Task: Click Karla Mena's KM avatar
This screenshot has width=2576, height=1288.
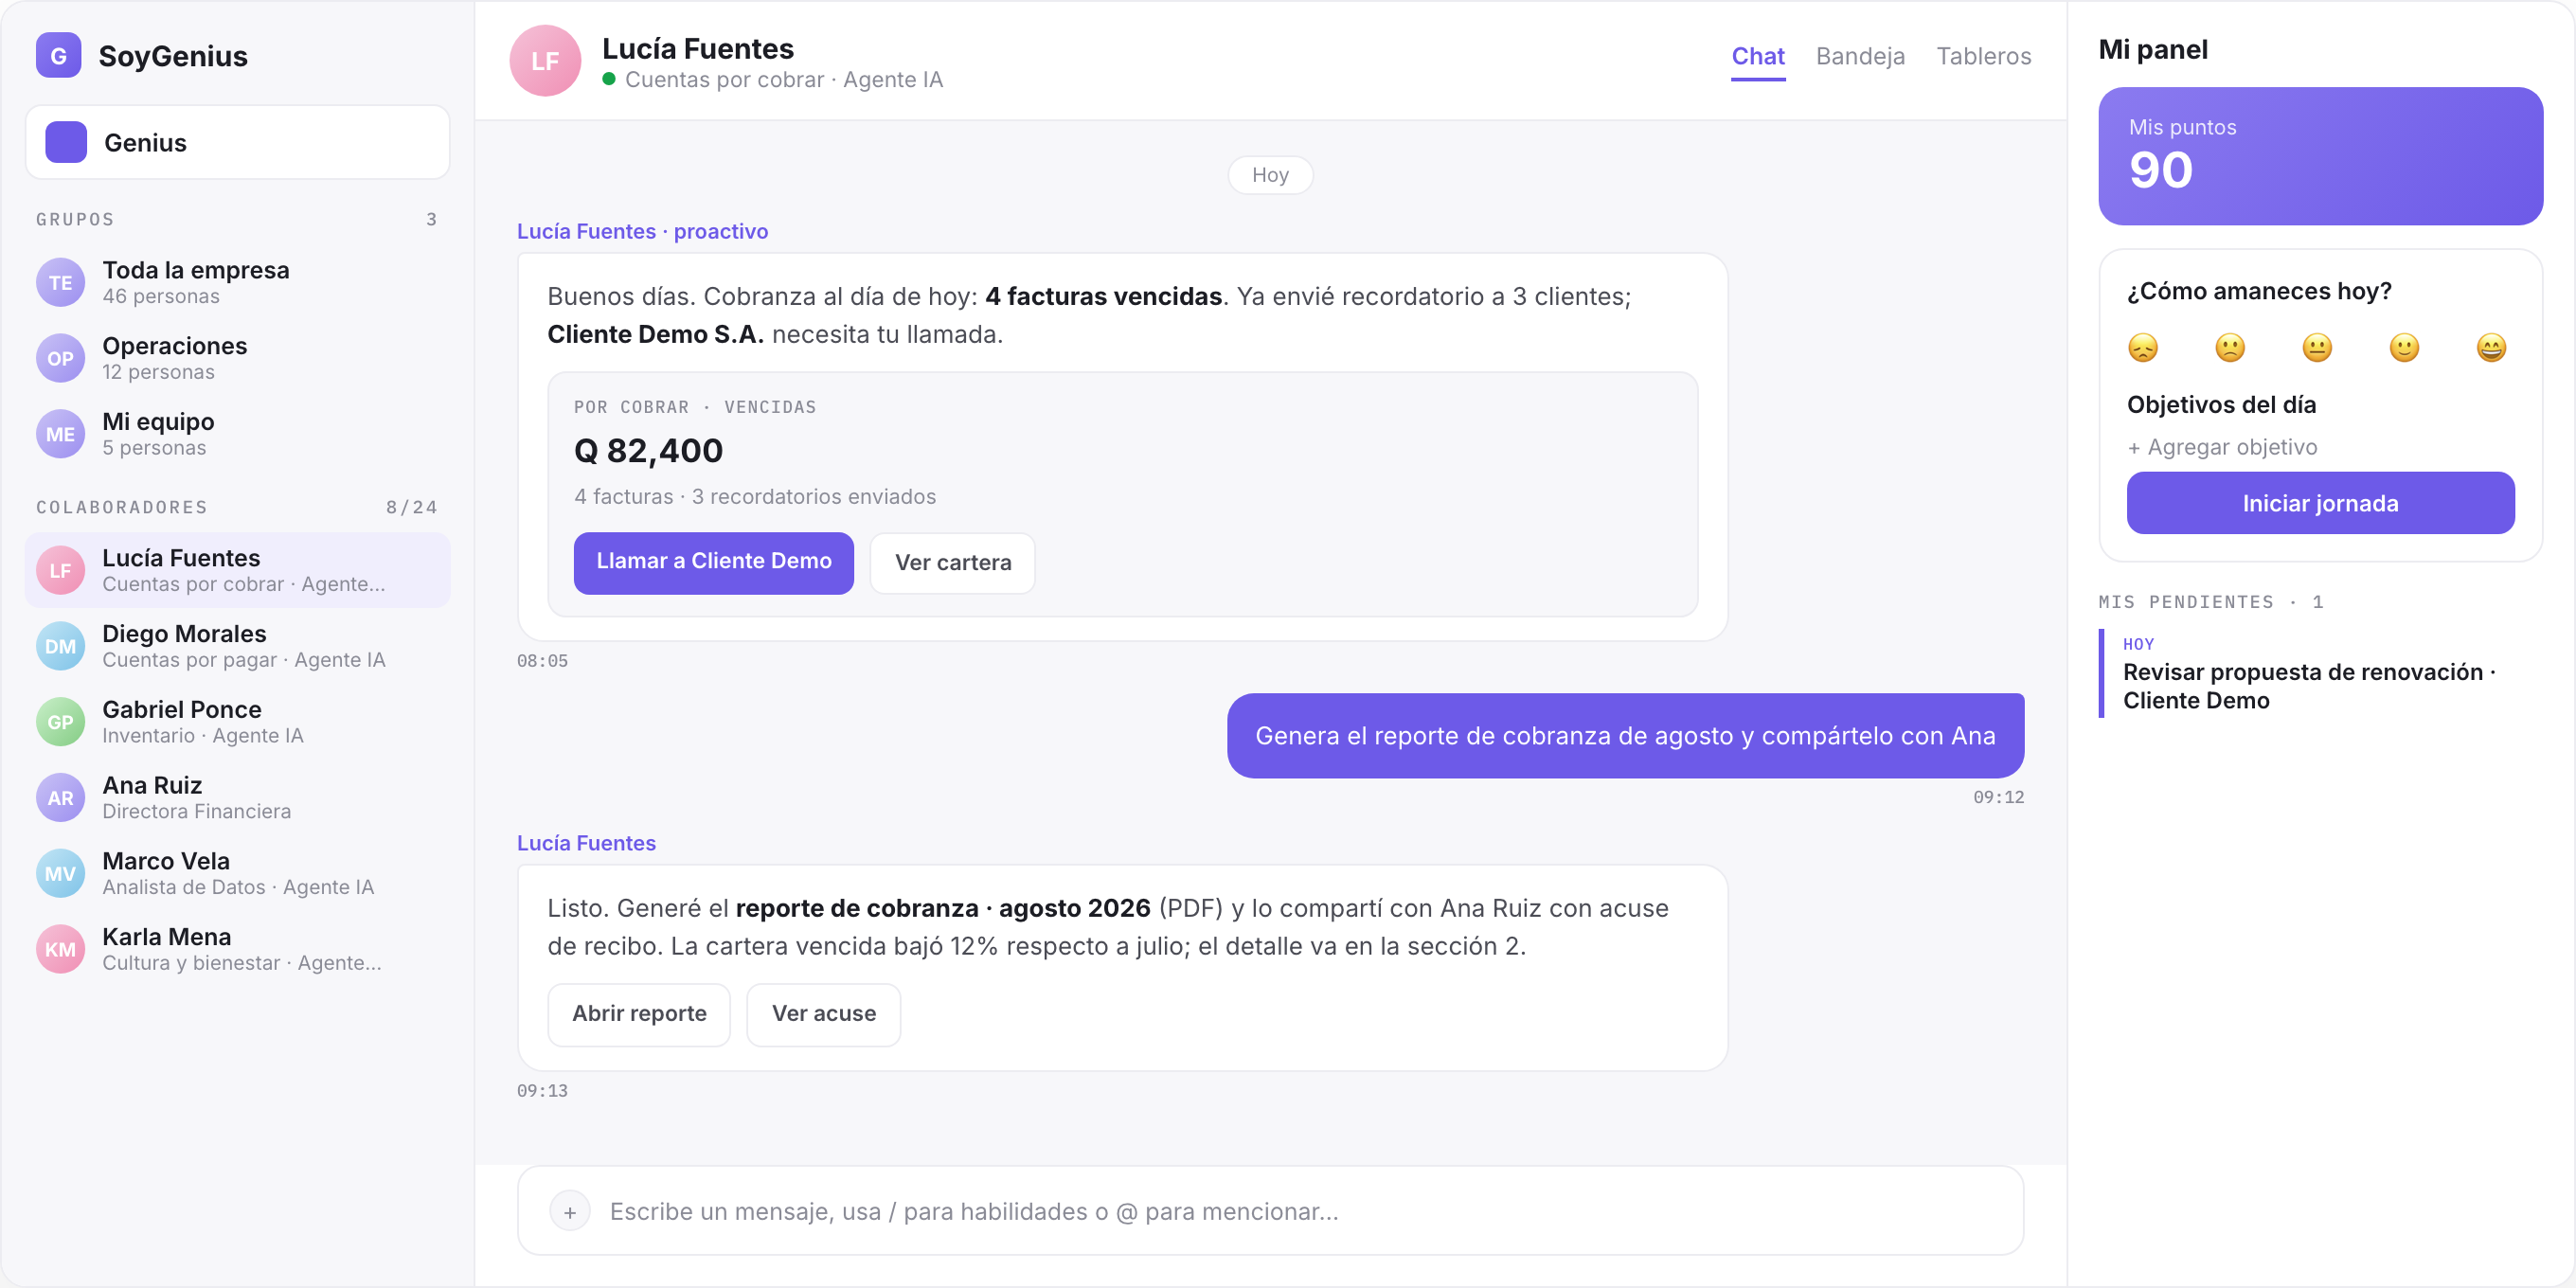Action: 60,949
